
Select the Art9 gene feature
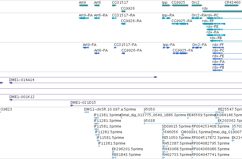(83, 5)
